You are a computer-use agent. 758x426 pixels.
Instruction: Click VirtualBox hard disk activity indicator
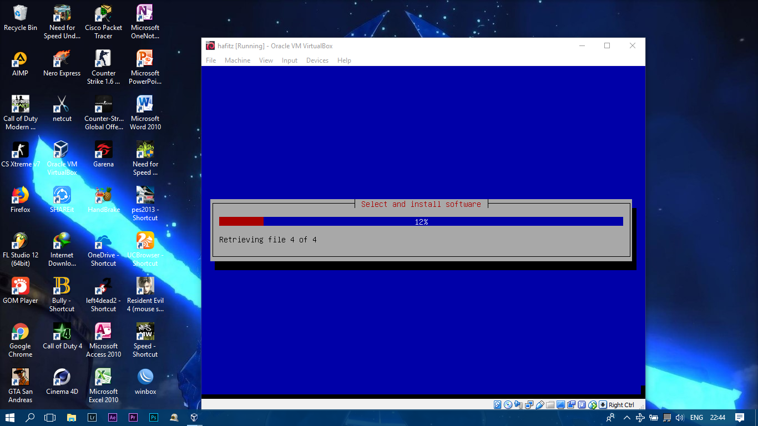coord(497,405)
